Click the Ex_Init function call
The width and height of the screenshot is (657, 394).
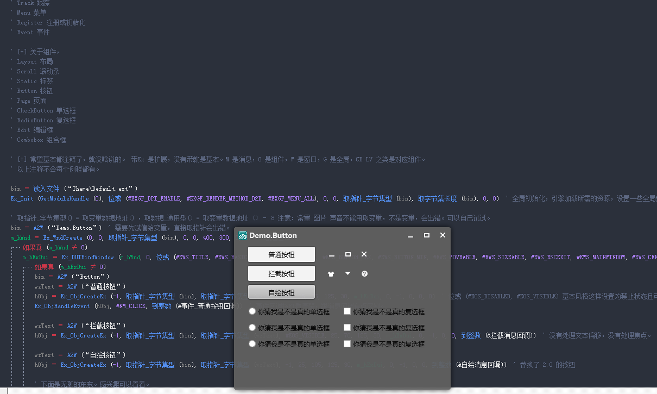[x=22, y=198]
